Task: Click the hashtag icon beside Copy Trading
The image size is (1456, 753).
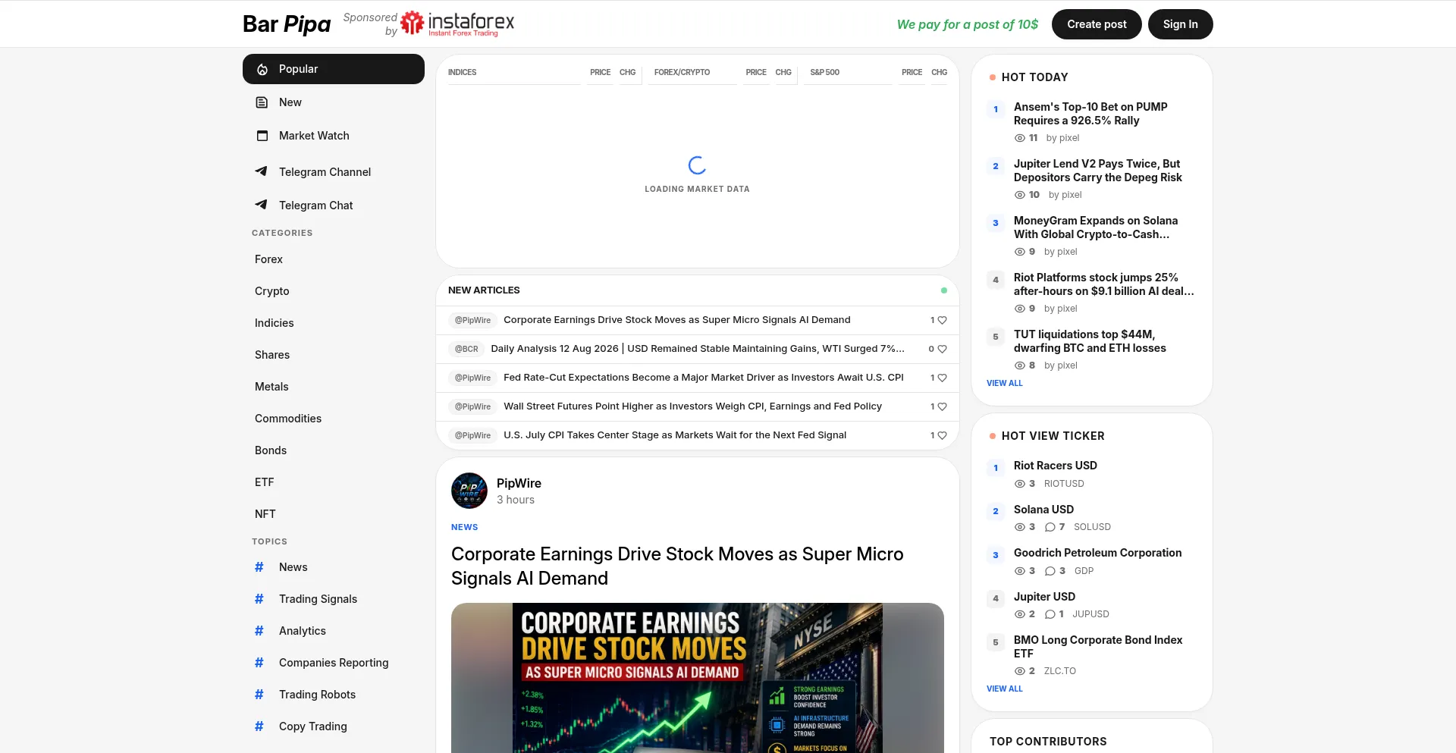Action: (x=259, y=726)
